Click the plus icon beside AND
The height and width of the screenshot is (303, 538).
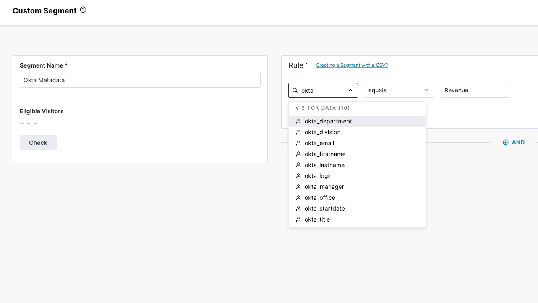(x=506, y=142)
